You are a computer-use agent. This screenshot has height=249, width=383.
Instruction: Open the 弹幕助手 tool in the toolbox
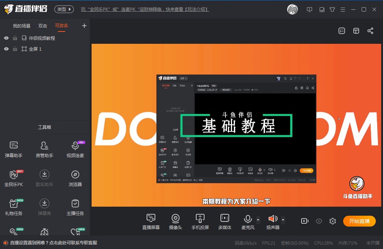coord(14,148)
